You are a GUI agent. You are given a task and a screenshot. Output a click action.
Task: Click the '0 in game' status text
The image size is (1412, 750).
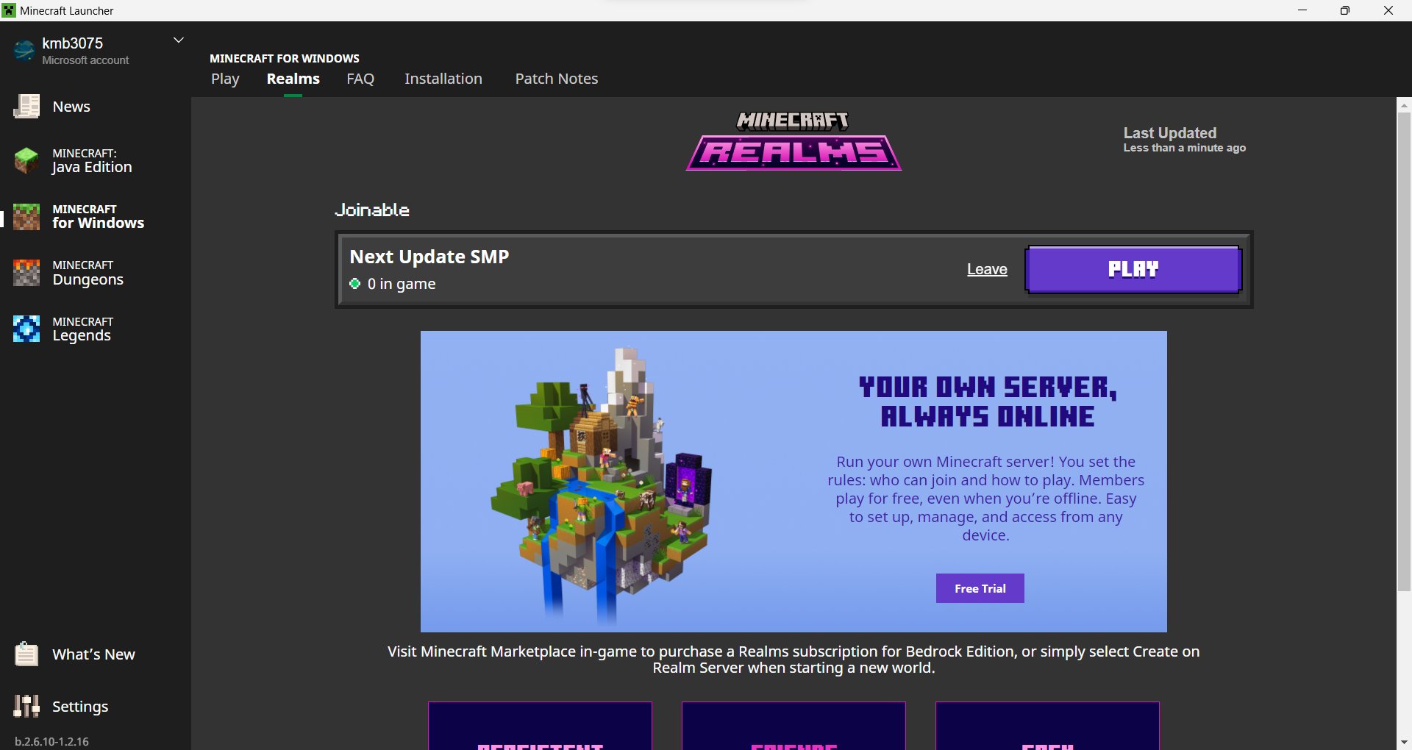[402, 284]
